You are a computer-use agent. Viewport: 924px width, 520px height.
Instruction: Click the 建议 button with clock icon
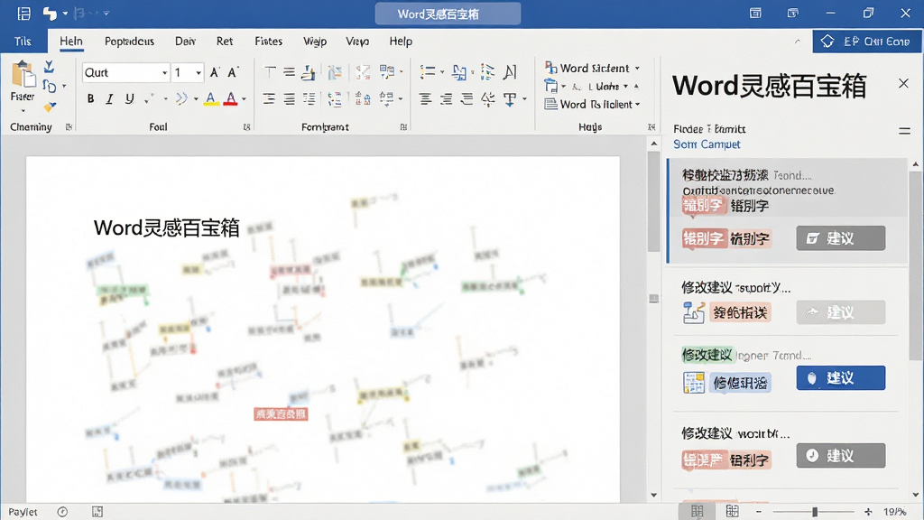pos(841,456)
